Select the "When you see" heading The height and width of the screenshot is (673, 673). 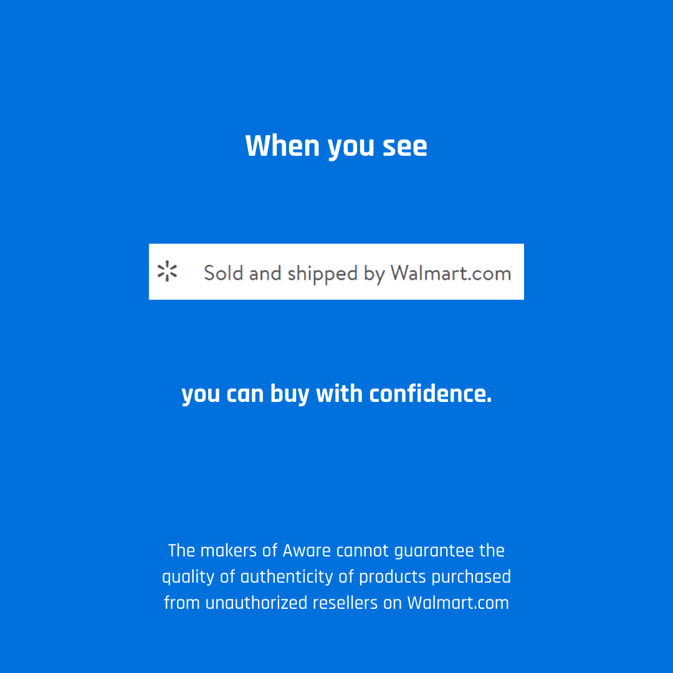click(336, 146)
